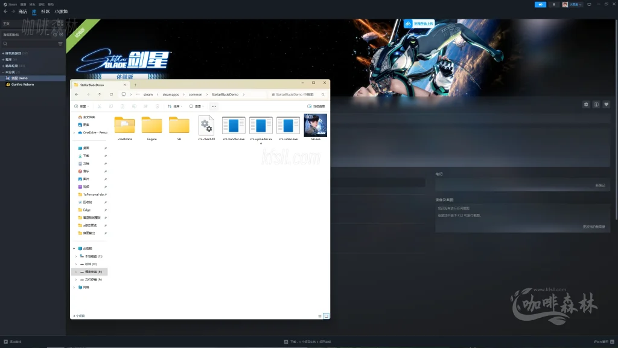Screen dimensions: 618x348
Task: Collapse the 未分类 category in Steam library
Action: pos(3,72)
